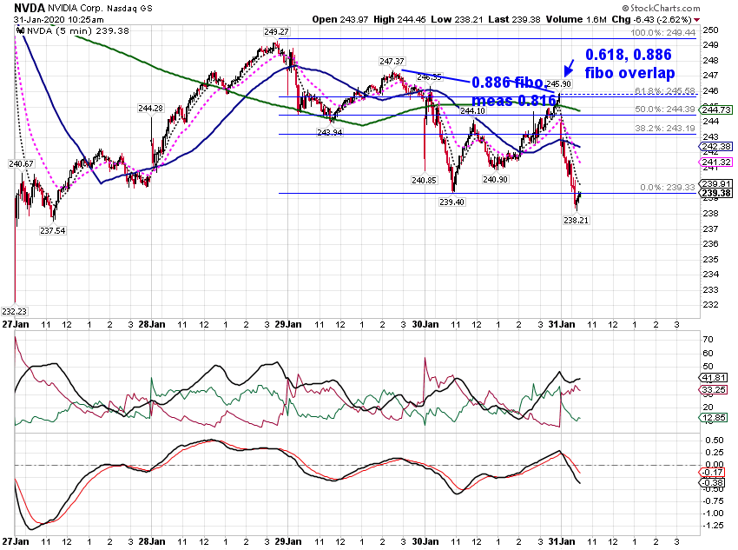Click the NVIDIA Corp. company name
The image size is (738, 550).
coord(75,8)
